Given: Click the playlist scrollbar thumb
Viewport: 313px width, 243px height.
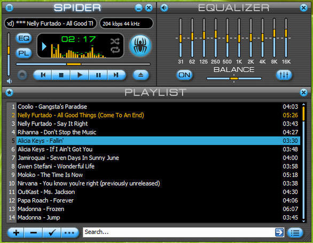Looking at the screenshot, I should pyautogui.click(x=303, y=114).
